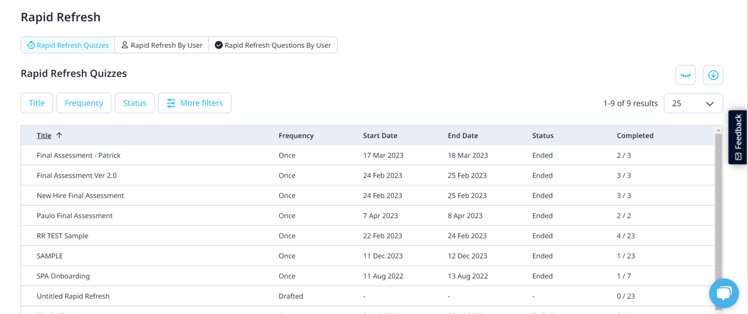Select the SPA Onboarding quiz
Screen dimensions: 748x314
click(63, 276)
